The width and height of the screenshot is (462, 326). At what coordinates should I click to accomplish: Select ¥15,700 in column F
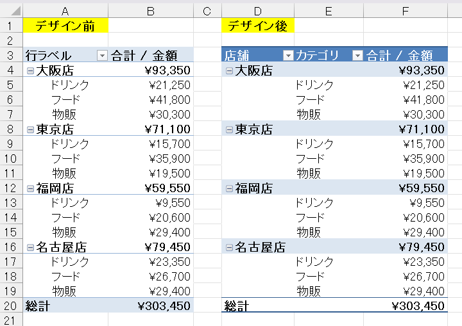tap(424, 144)
